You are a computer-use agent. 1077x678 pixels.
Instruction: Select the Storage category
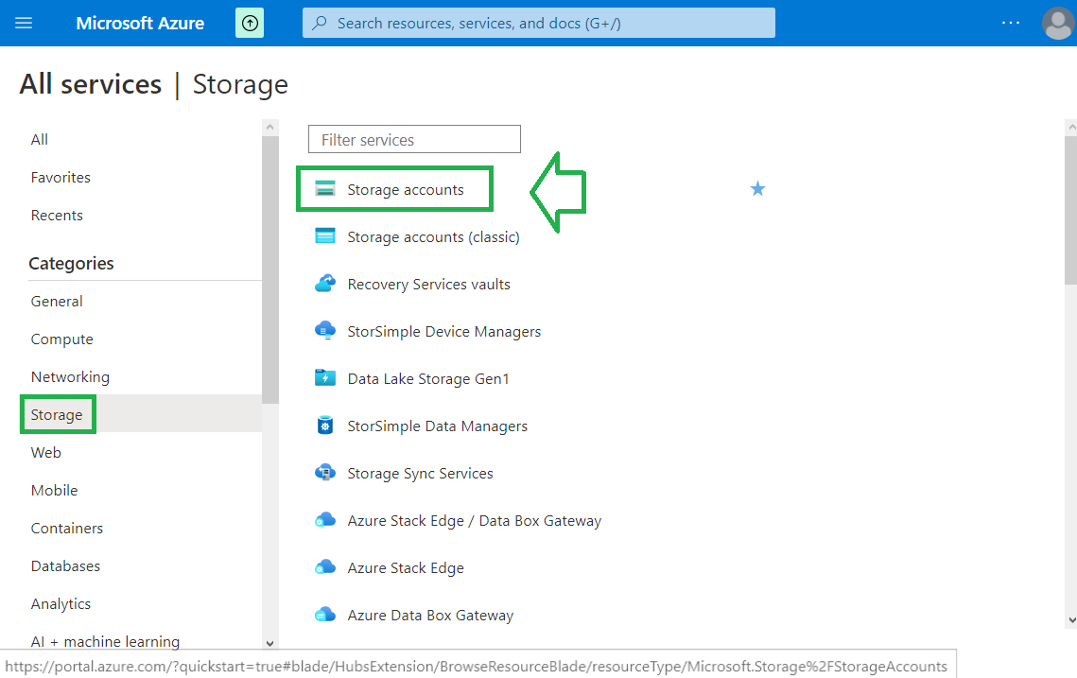(x=57, y=415)
